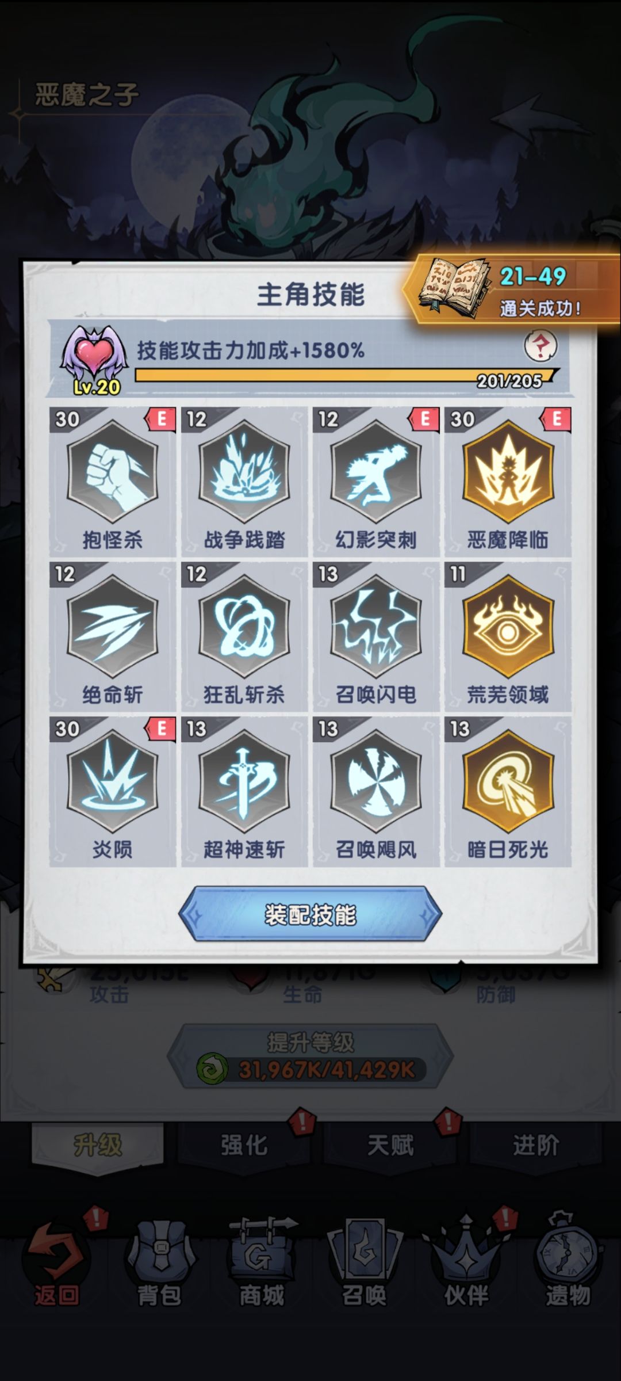Open the 战争践踏 skill icon

coord(244,472)
